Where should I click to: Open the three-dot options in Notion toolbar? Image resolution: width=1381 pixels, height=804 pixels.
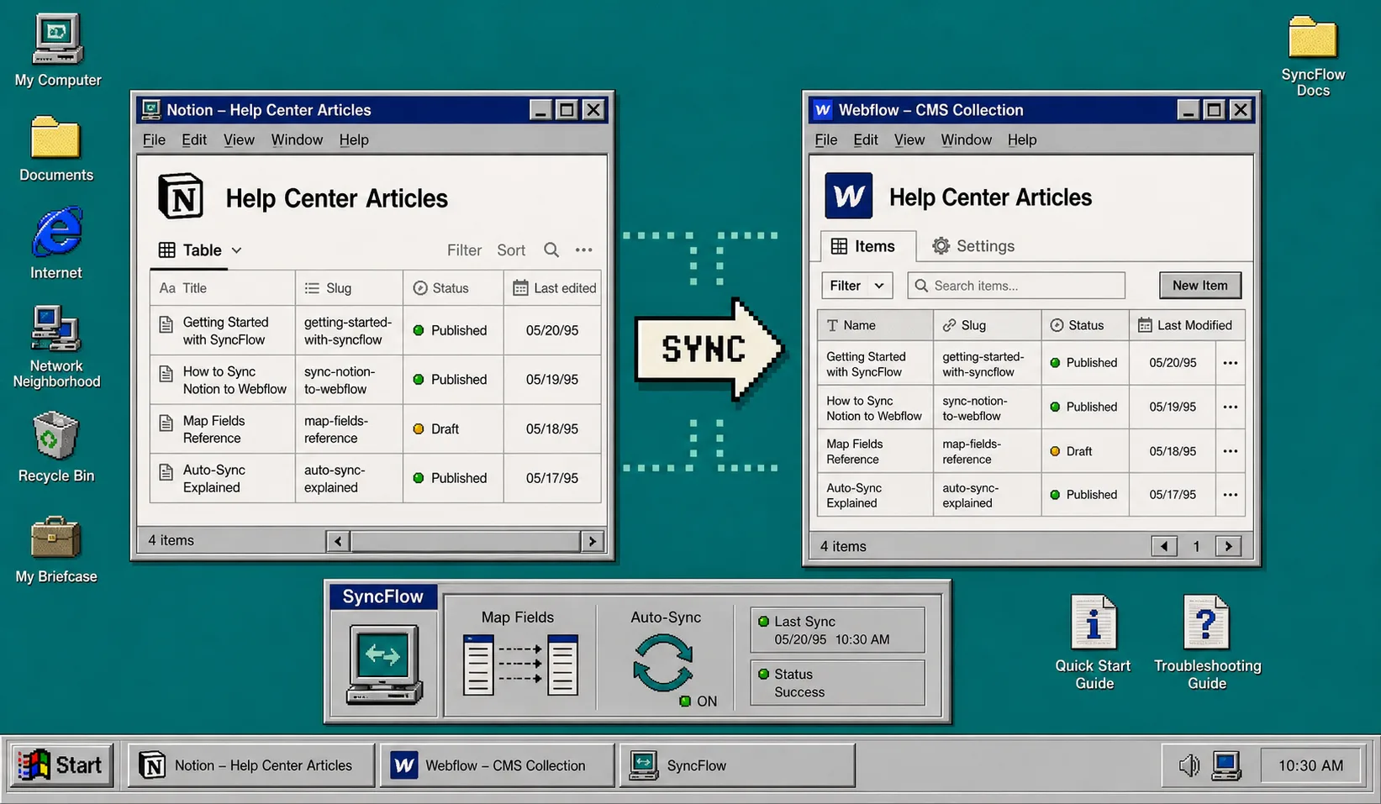[583, 250]
